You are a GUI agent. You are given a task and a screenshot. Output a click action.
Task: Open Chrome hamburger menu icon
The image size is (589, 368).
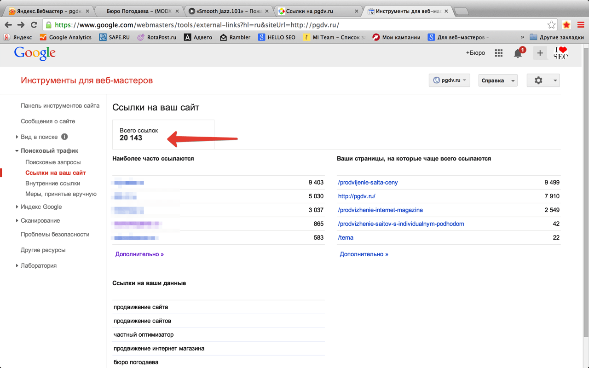[x=581, y=25]
